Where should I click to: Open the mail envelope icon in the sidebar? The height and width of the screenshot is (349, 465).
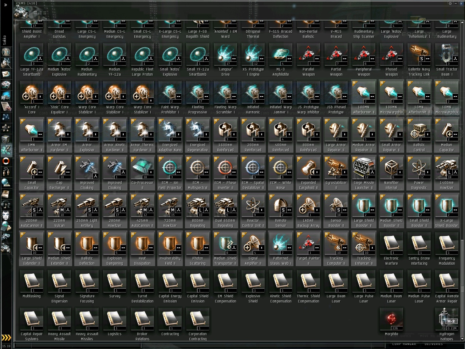pyautogui.click(x=6, y=74)
